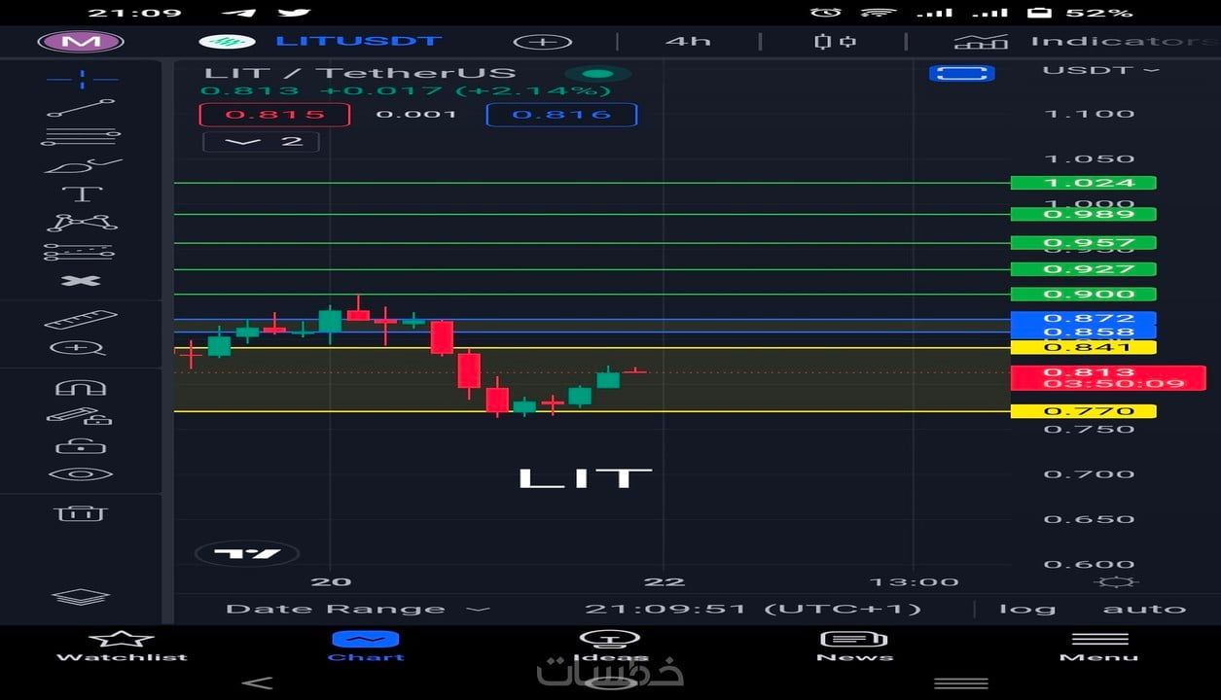Open the object tree layers panel
The width and height of the screenshot is (1221, 700).
coord(83,595)
